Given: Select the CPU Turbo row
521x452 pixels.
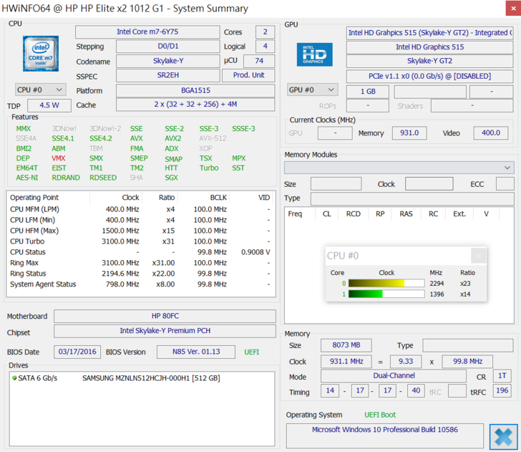Looking at the screenshot, I should click(x=140, y=241).
